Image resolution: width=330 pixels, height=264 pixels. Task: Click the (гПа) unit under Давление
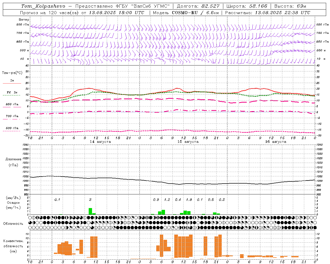13,165
